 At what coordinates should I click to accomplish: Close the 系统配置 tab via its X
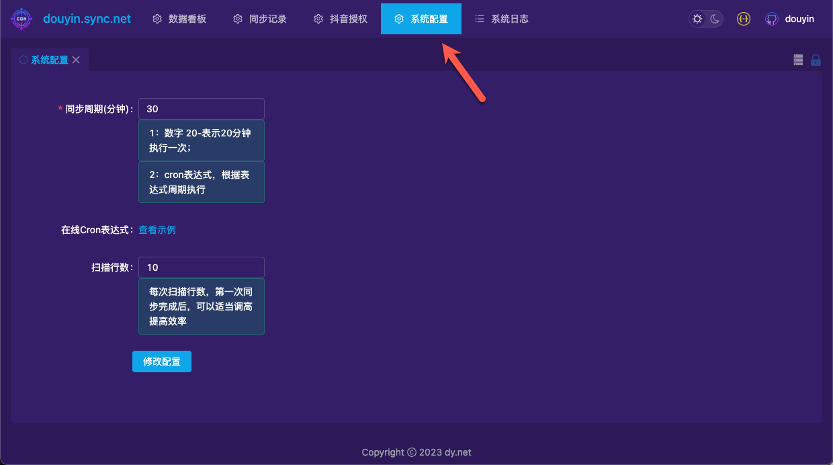click(76, 60)
